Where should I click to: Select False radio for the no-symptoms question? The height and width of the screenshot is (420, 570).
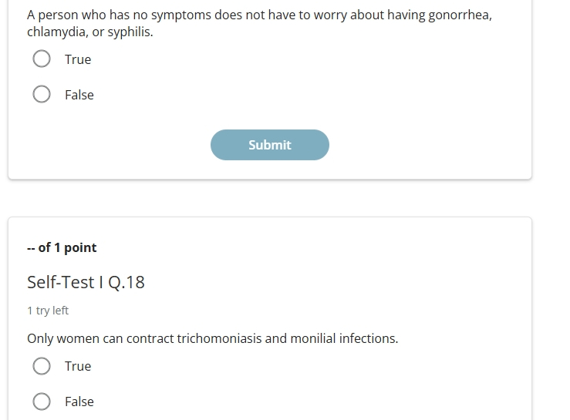pyautogui.click(x=42, y=94)
